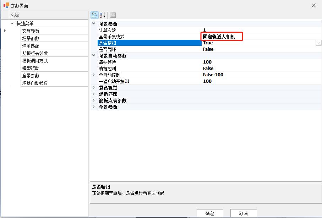Collapse the 场景参数 property category
The width and height of the screenshot is (322, 218).
[94, 24]
